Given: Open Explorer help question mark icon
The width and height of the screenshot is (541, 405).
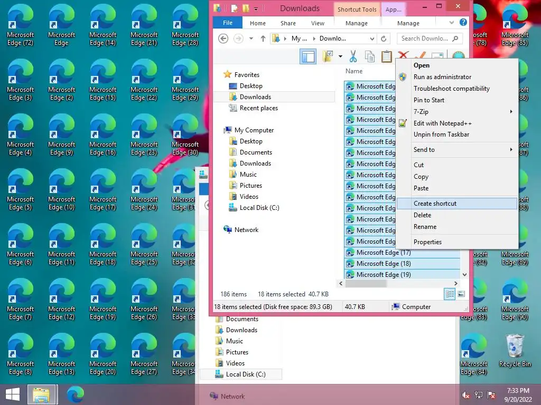Looking at the screenshot, I should [x=463, y=22].
